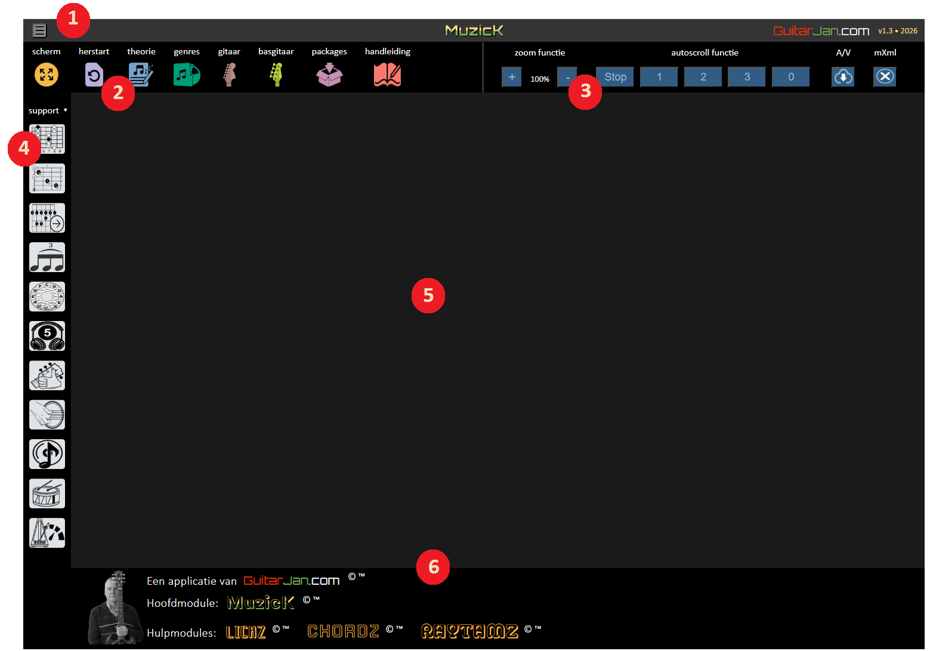930x651 pixels.
Task: Toggle fullscreen with the scherm icon
Action: (x=47, y=75)
